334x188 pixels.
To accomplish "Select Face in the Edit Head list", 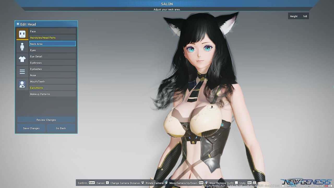I will coord(52,31).
